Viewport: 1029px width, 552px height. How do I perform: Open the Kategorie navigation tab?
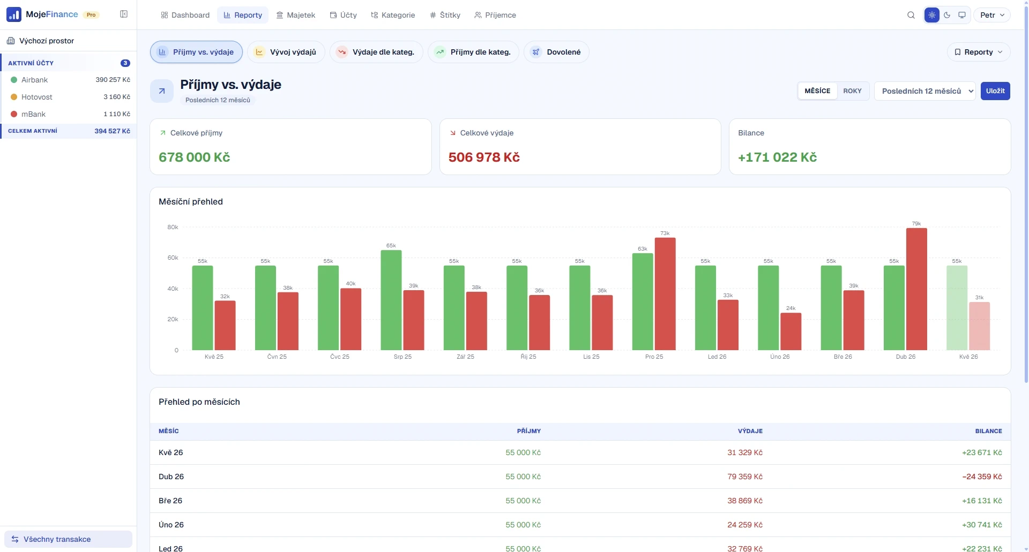click(393, 15)
